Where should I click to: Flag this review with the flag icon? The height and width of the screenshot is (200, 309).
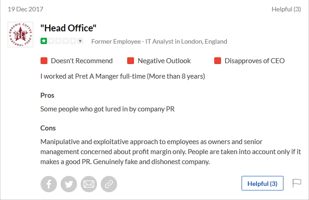click(x=297, y=183)
